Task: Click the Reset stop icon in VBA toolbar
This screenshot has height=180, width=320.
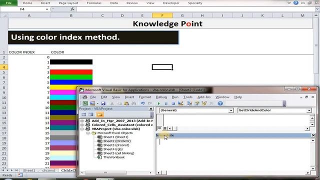Action: [173, 103]
